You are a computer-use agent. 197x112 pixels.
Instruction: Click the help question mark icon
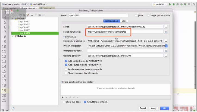(13, 108)
